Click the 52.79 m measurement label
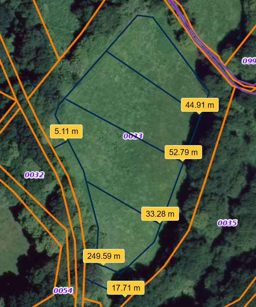256x307 pixels. (183, 152)
